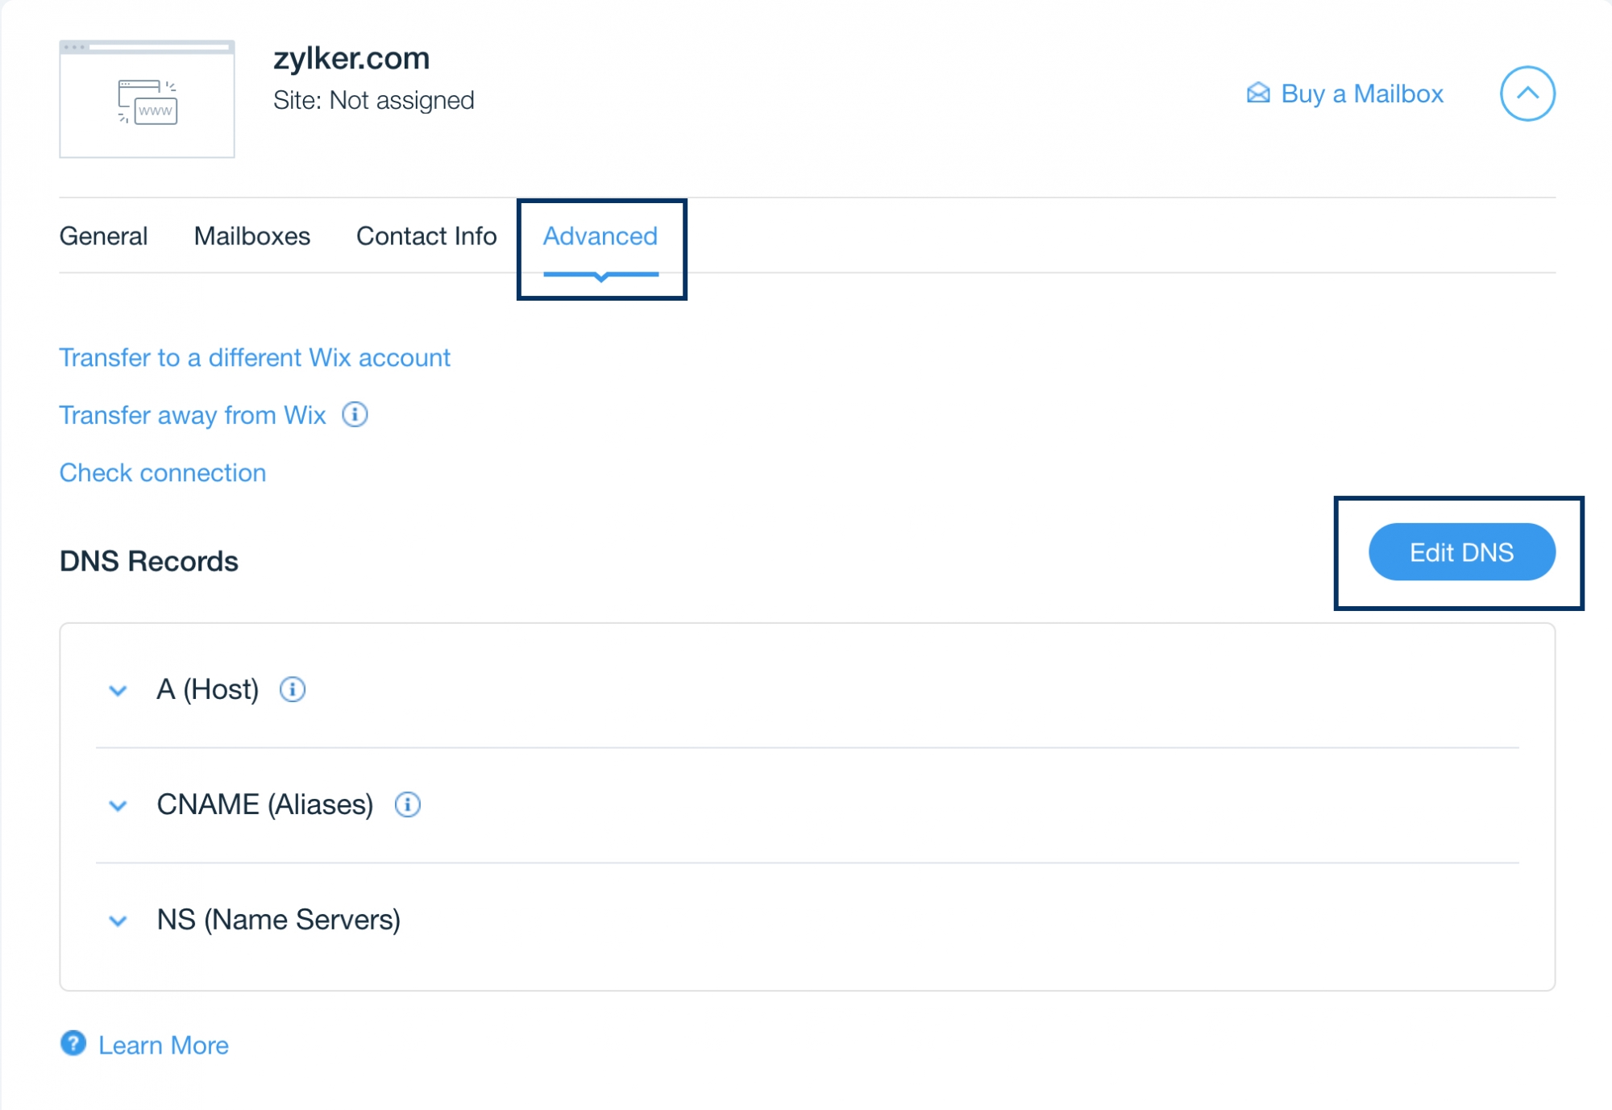Viewport: 1612px width, 1110px height.
Task: Switch to the Advanced tab
Action: [x=601, y=235]
